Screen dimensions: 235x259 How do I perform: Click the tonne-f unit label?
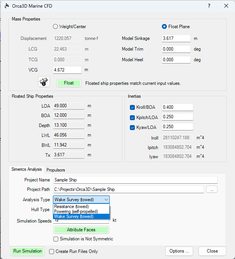pyautogui.click(x=91, y=38)
